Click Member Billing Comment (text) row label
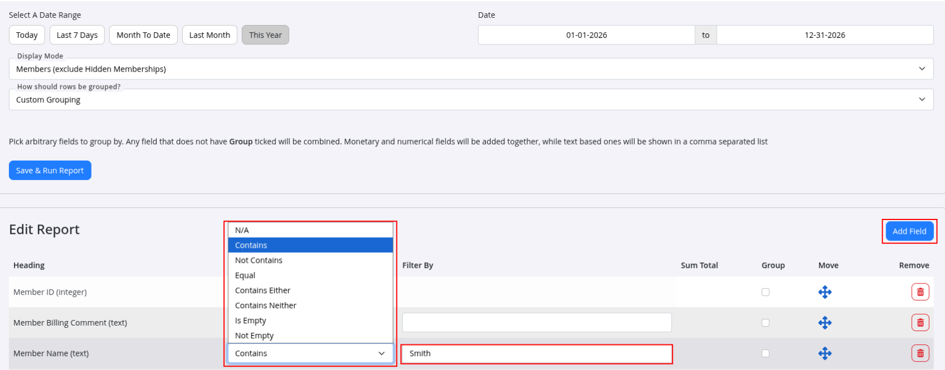This screenshot has width=945, height=370. point(70,323)
